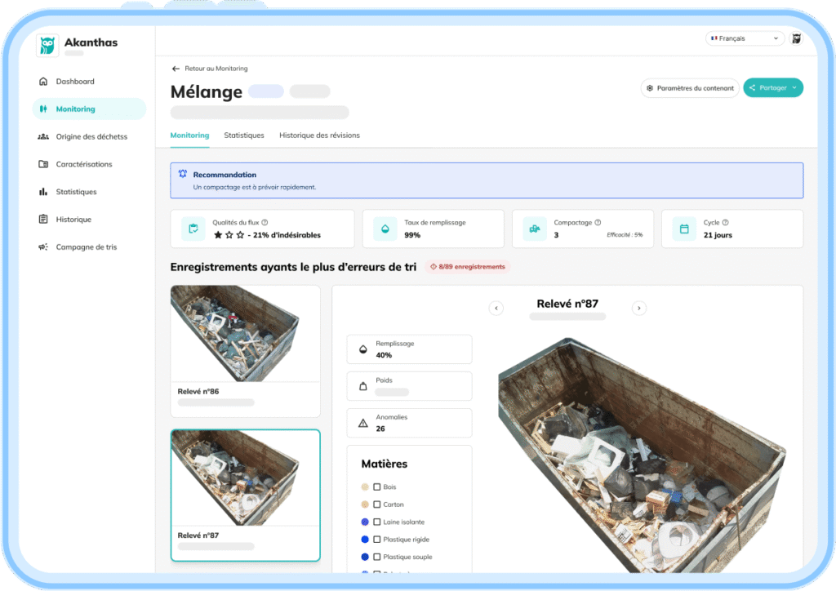Click the sidebar Statistiques bar-chart icon
The width and height of the screenshot is (836, 591).
click(x=43, y=192)
